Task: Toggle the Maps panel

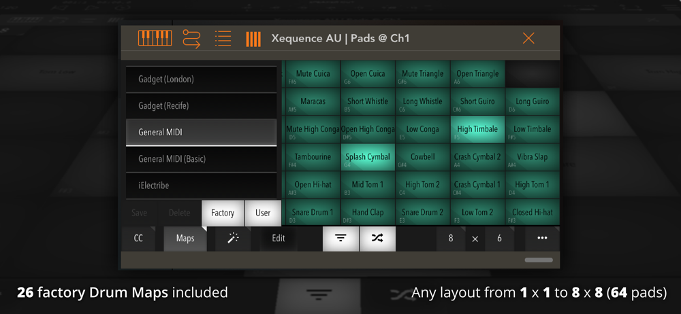Action: pyautogui.click(x=185, y=238)
